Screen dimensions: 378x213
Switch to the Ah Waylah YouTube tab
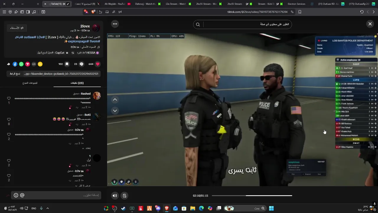tap(117, 4)
